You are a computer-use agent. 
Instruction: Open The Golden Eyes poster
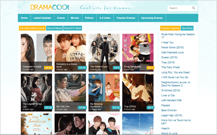(x=104, y=52)
